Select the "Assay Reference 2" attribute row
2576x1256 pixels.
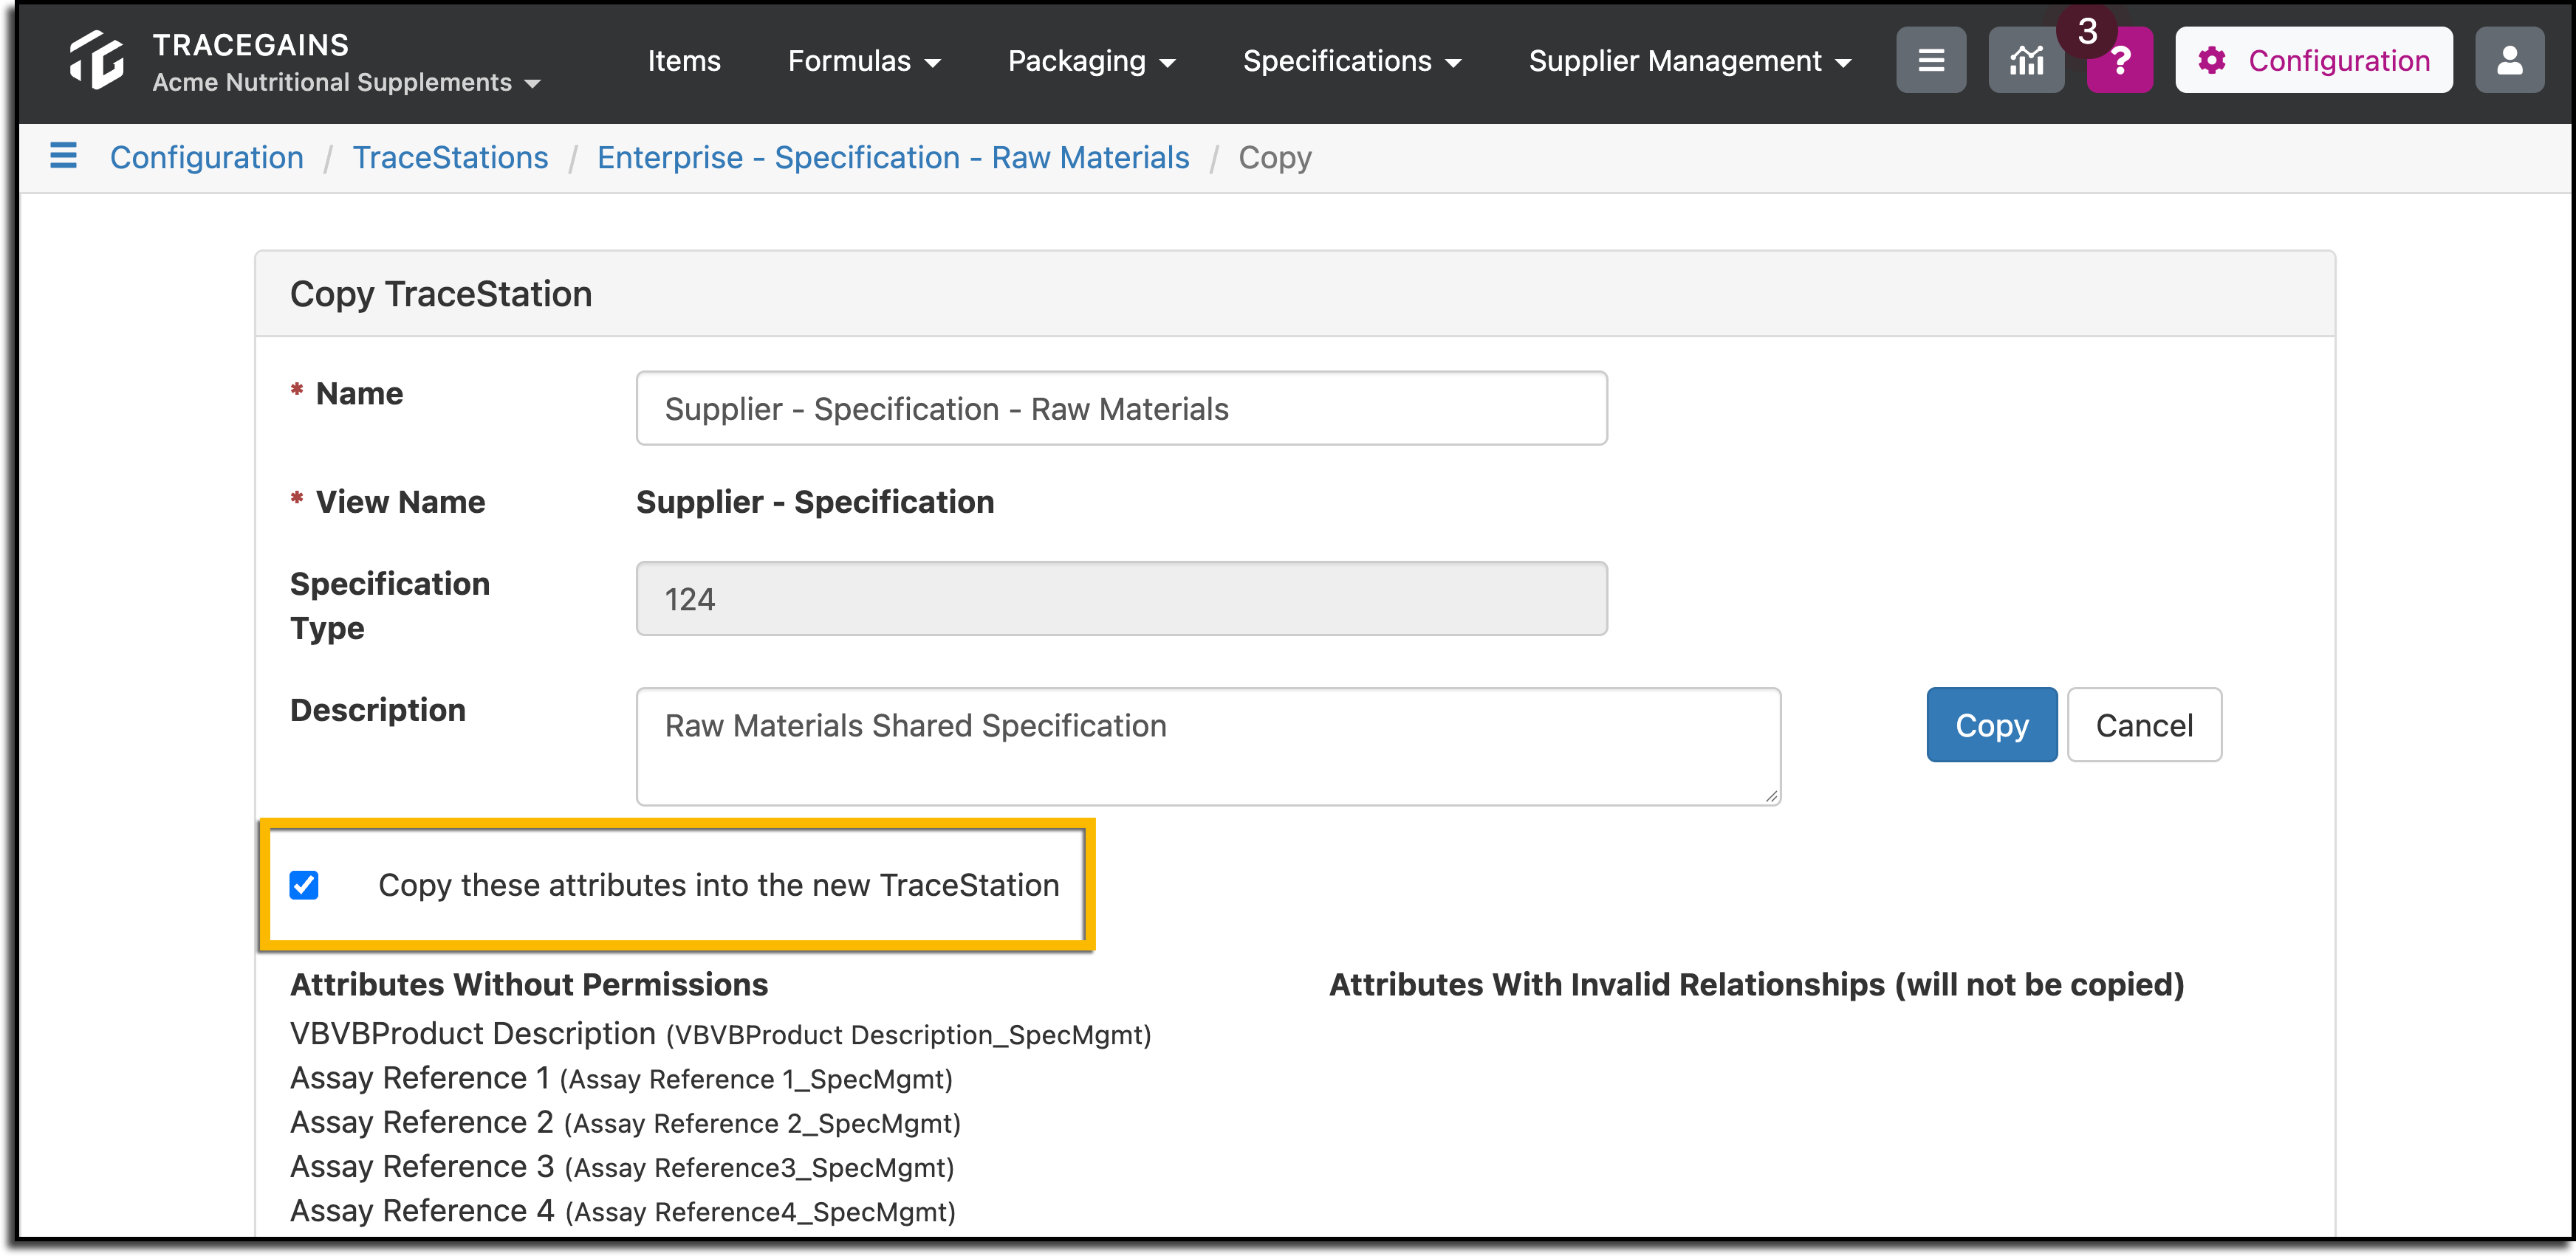(625, 1122)
